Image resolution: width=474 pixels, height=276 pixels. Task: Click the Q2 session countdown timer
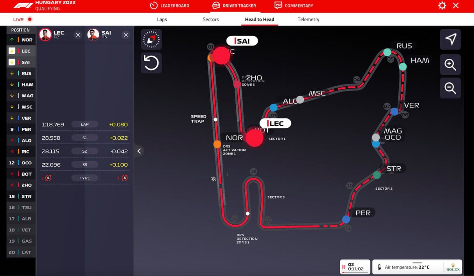pyautogui.click(x=355, y=267)
